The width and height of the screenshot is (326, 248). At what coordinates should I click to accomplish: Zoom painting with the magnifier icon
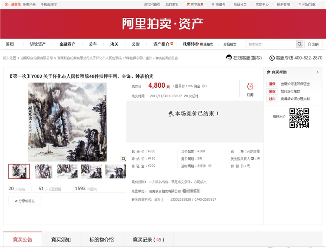click(x=123, y=159)
